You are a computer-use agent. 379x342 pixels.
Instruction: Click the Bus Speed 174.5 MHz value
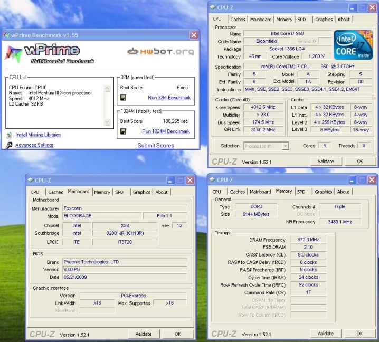[263, 122]
